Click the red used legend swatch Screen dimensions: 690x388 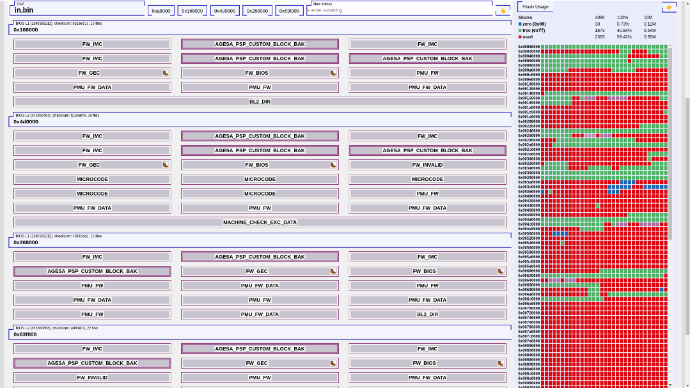point(521,37)
